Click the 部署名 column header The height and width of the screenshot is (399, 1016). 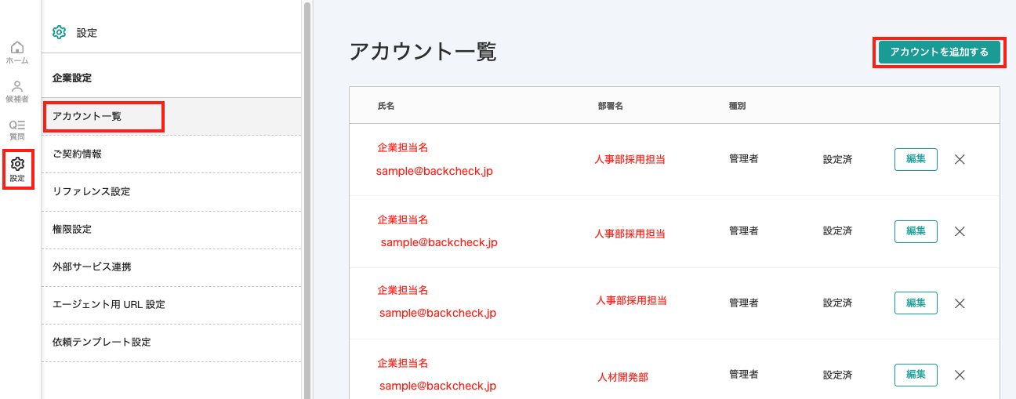610,105
